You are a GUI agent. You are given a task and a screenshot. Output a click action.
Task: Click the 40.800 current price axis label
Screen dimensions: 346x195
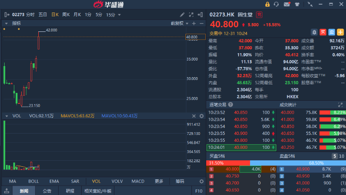(x=196, y=37)
